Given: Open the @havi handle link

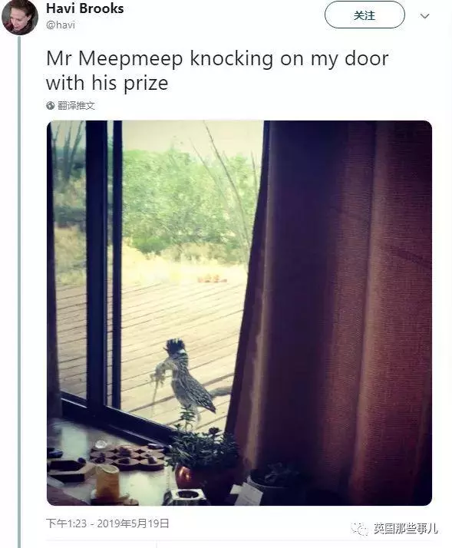Looking at the screenshot, I should pyautogui.click(x=61, y=25).
